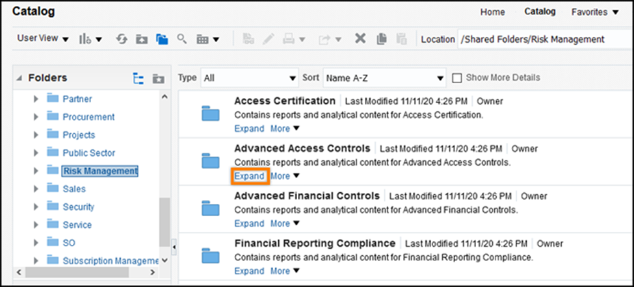Click the Copy icon in the toolbar
The width and height of the screenshot is (634, 287).
point(381,39)
